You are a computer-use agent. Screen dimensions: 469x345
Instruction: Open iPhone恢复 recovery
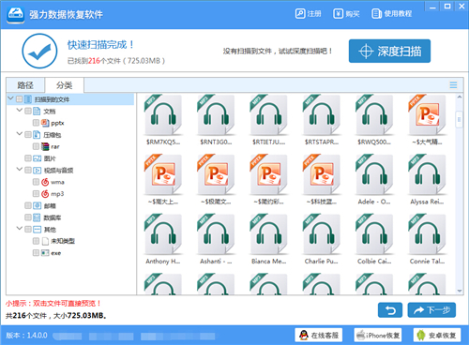(x=378, y=336)
